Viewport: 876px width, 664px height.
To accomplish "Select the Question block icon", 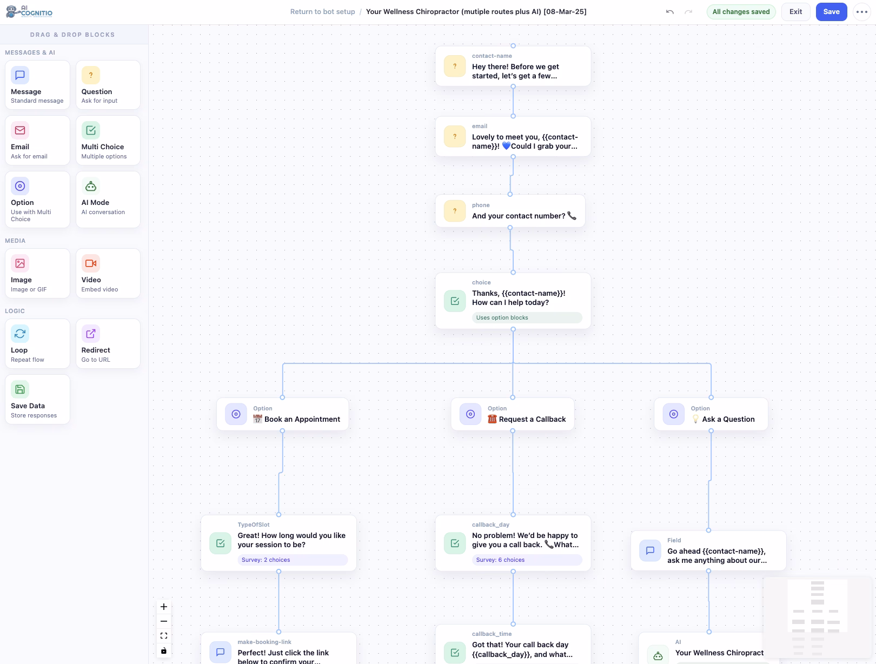I will [x=91, y=75].
